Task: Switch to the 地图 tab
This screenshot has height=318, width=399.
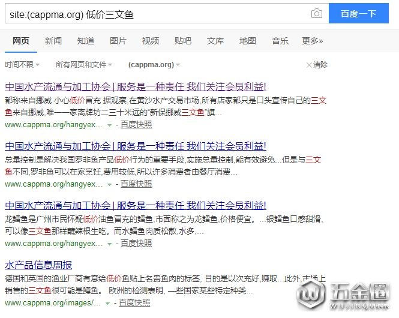Action: point(248,41)
